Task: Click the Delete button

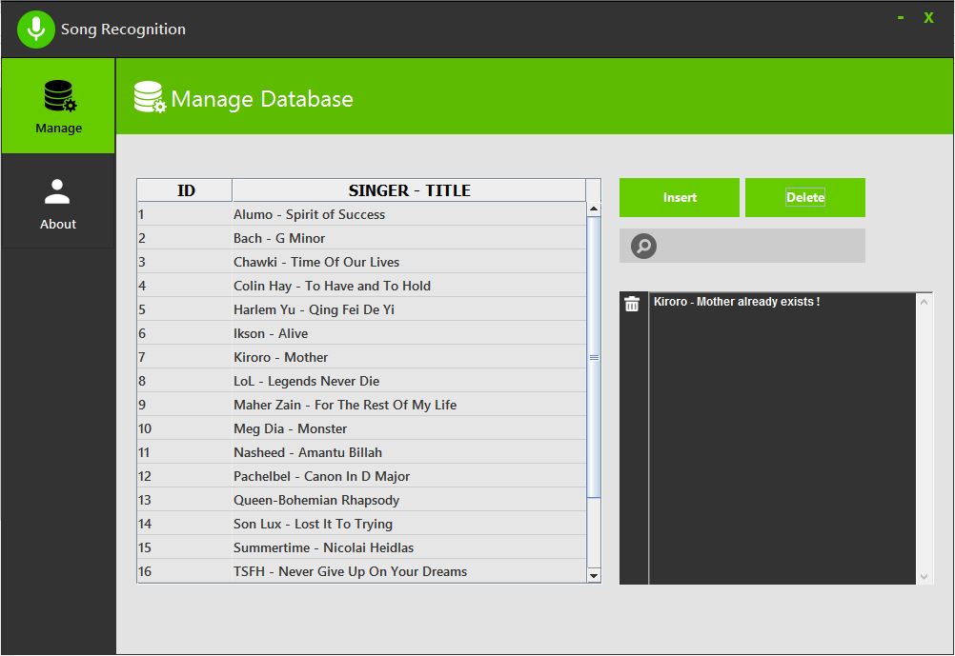Action: click(804, 197)
